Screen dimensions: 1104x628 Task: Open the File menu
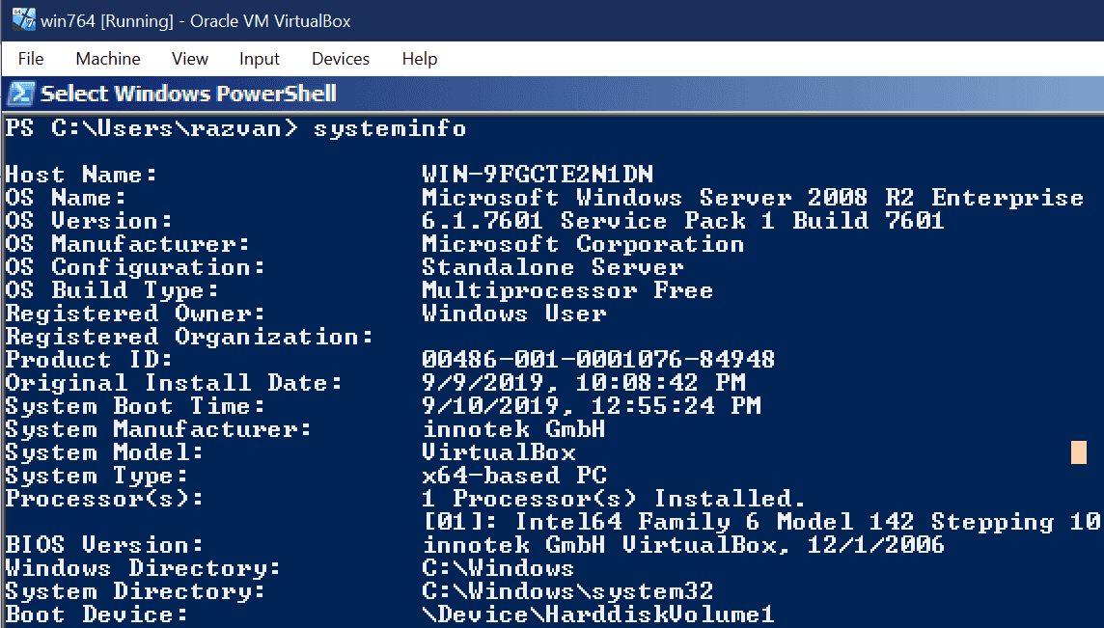31,59
